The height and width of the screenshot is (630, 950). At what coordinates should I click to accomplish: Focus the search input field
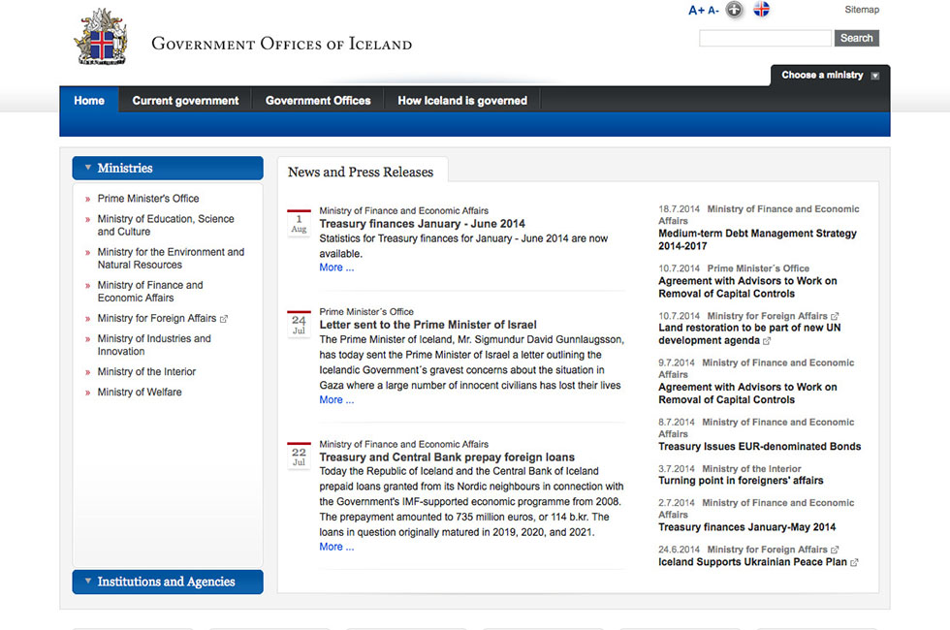coord(765,38)
